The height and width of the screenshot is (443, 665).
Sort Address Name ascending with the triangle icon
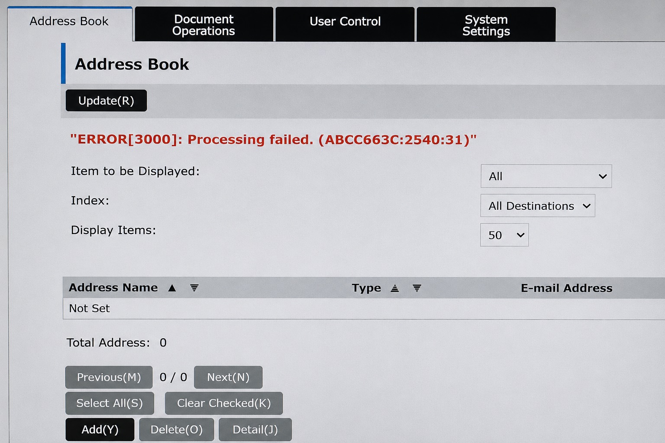172,288
